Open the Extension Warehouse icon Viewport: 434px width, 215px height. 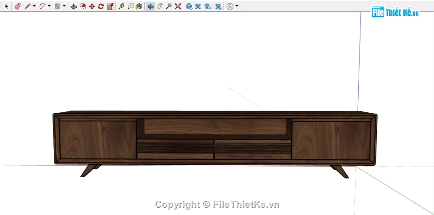point(198,6)
